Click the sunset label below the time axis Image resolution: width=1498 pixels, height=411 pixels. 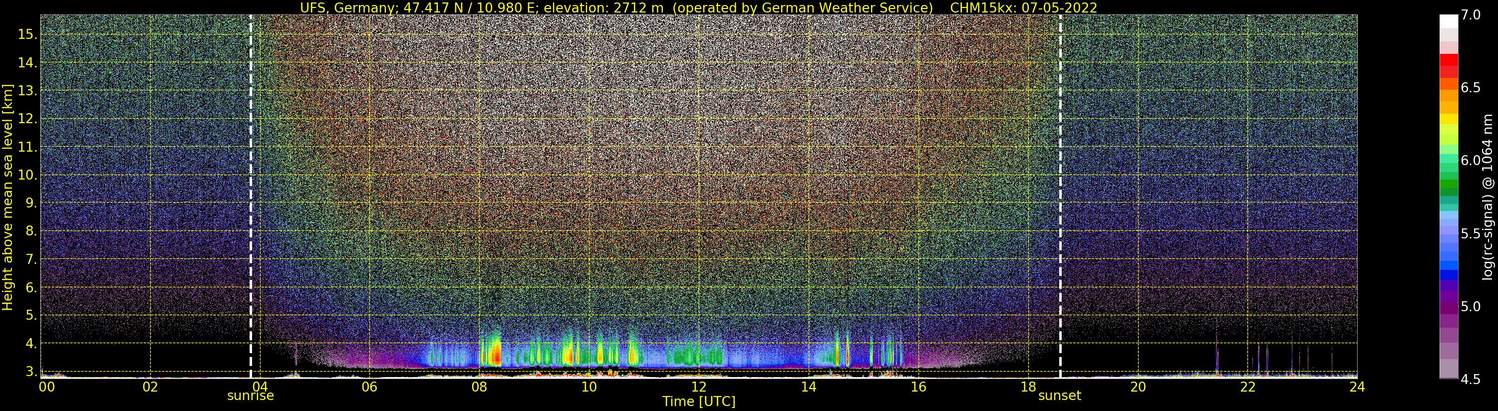pos(1060,396)
